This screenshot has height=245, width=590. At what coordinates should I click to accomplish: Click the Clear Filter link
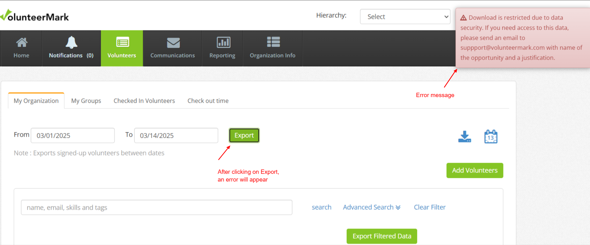(430, 207)
